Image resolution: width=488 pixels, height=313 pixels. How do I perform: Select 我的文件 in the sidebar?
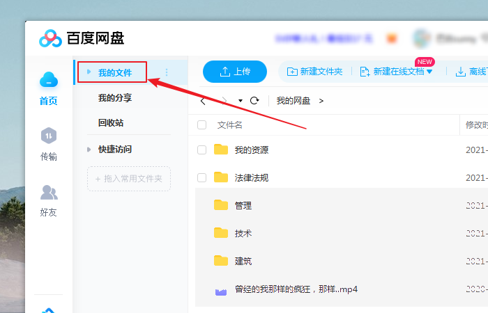click(x=115, y=72)
